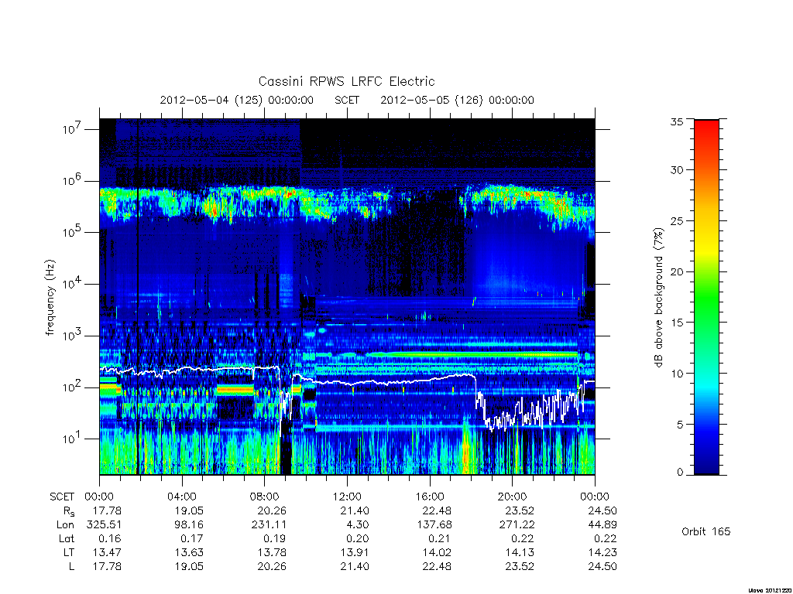The width and height of the screenshot is (793, 594).
Task: Click the local time value 13.78
Action: coord(272,552)
